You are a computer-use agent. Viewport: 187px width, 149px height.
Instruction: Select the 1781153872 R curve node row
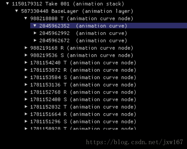(83, 70)
